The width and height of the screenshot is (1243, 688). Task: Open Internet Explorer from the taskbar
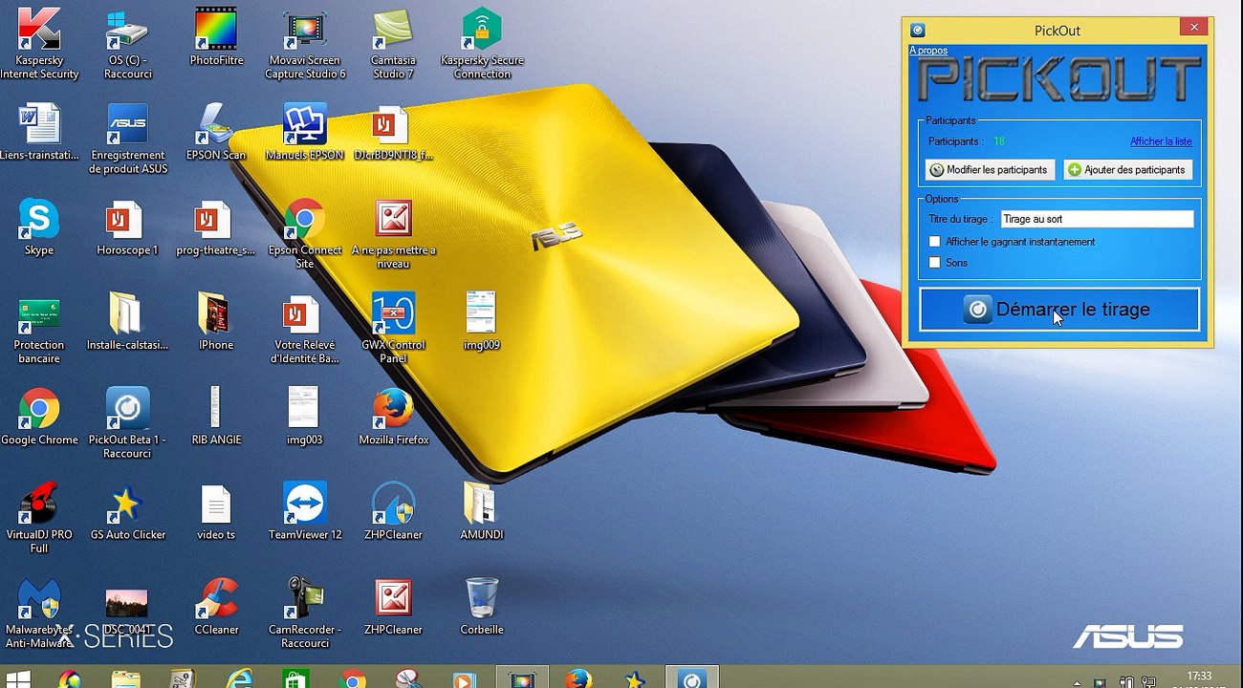pyautogui.click(x=238, y=679)
